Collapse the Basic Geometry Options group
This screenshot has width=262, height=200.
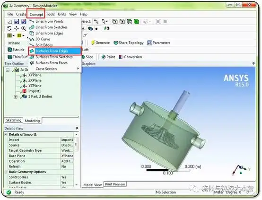click(6, 172)
